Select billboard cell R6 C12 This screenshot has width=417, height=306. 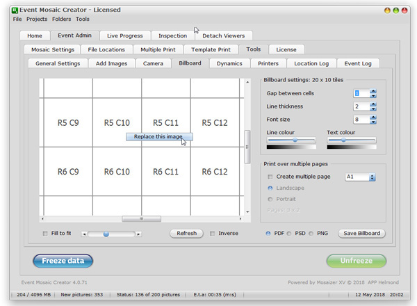point(215,172)
